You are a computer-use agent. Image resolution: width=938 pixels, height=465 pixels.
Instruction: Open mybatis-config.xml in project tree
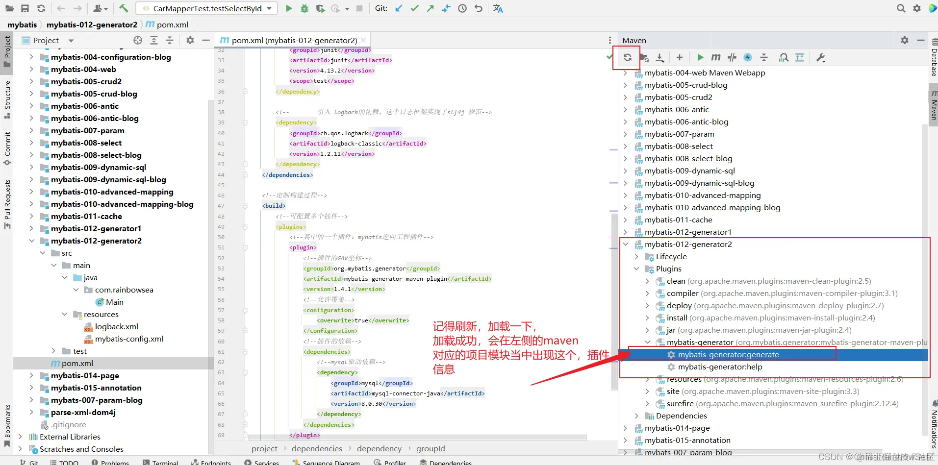click(x=129, y=339)
